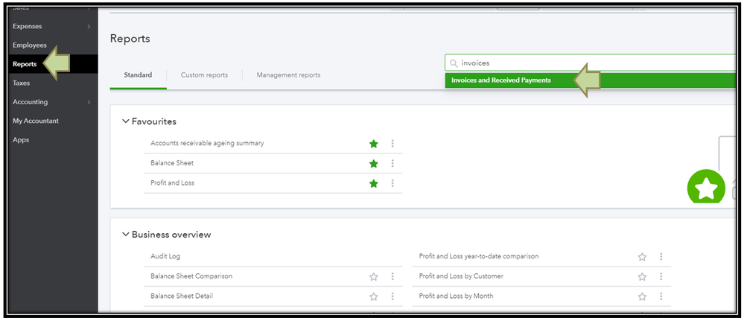
Task: Open options menu for Profit and Loss favourite
Action: point(392,183)
